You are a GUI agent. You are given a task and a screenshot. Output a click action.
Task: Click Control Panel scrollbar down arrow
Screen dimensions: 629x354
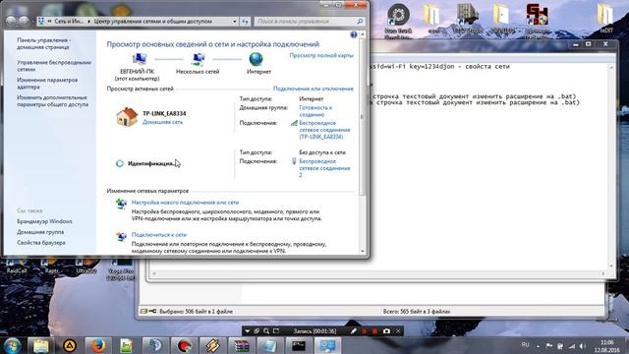click(x=363, y=251)
